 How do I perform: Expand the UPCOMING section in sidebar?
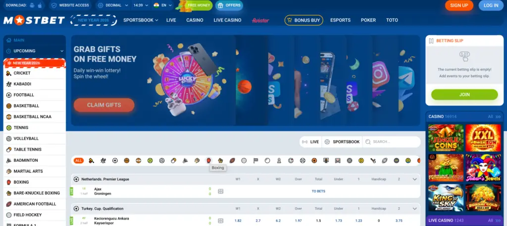(x=35, y=51)
